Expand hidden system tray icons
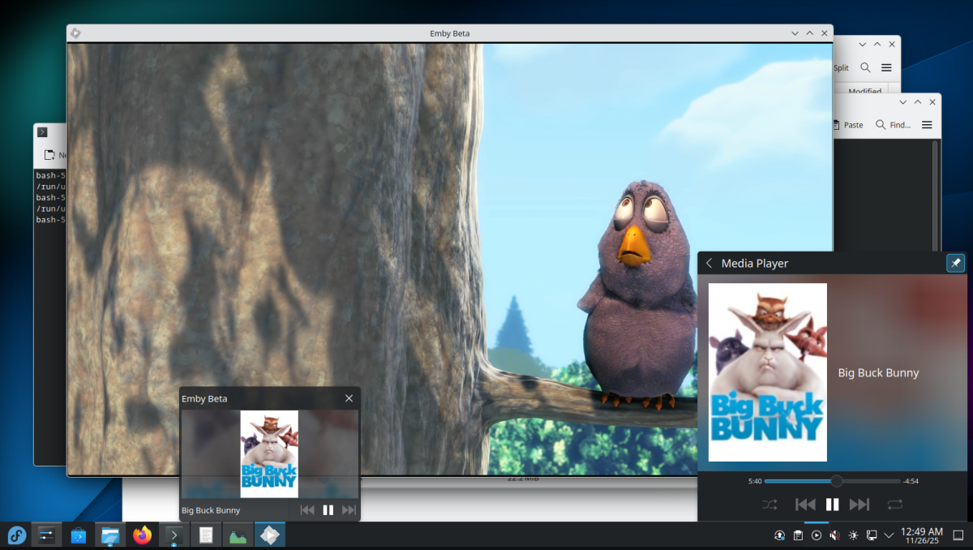Image resolution: width=973 pixels, height=550 pixels. pos(889,535)
